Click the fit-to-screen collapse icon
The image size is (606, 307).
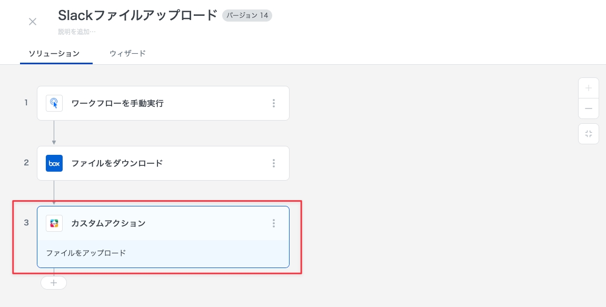pos(589,134)
